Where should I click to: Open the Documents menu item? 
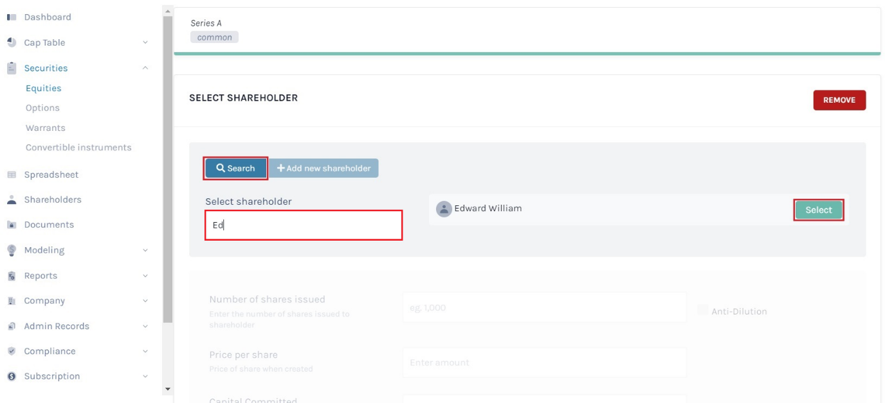49,225
